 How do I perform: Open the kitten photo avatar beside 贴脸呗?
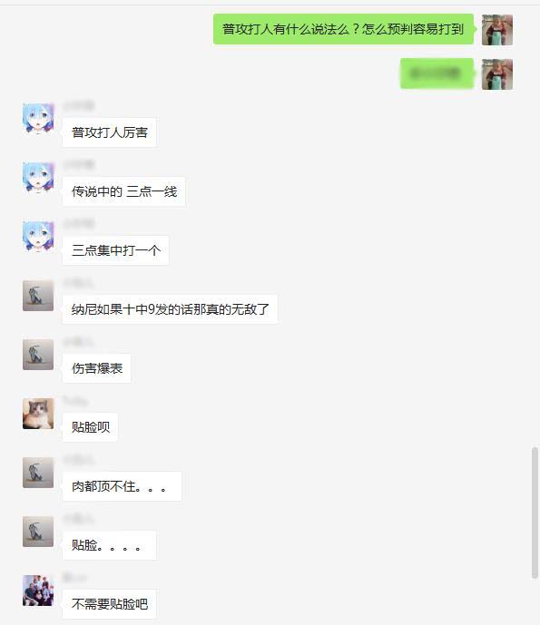coord(38,414)
